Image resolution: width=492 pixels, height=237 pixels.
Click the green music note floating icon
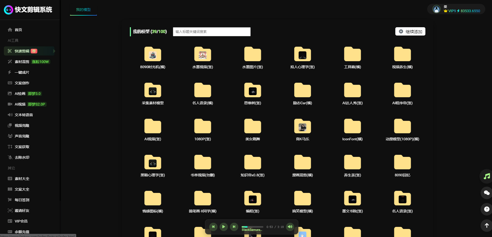(x=487, y=176)
